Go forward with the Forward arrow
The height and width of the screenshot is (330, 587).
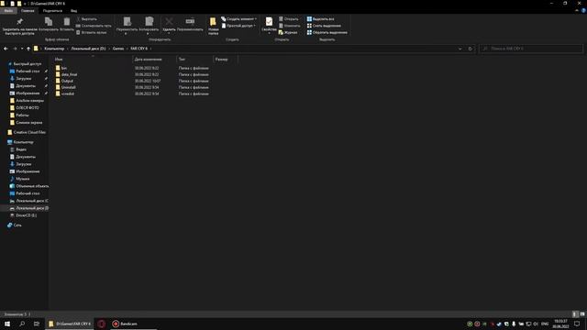(x=15, y=49)
